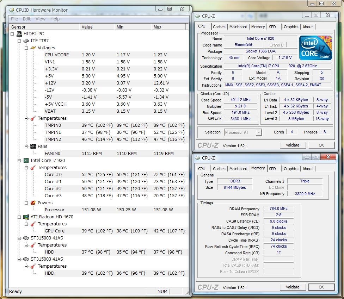This screenshot has height=299, width=344.
Task: Click the upper CPU-Z window title icon
Action: (197, 16)
